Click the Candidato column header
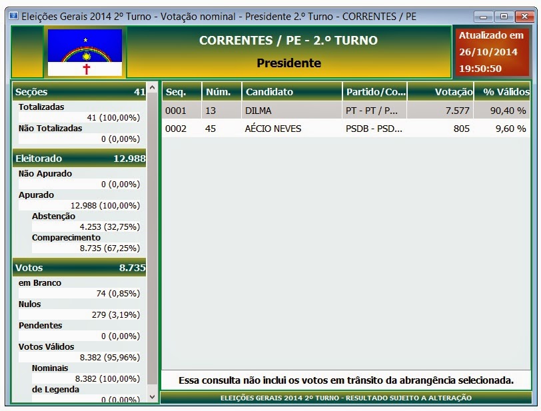The width and height of the screenshot is (541, 411). click(x=292, y=92)
